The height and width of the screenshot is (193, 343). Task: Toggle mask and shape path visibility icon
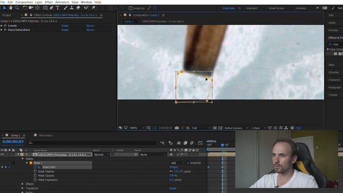(154, 128)
